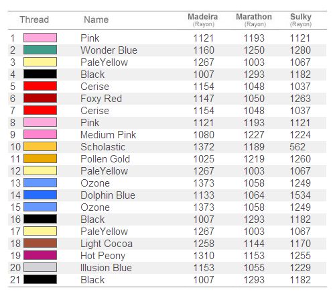Click the Thread column header
335x294 pixels.
coord(34,19)
